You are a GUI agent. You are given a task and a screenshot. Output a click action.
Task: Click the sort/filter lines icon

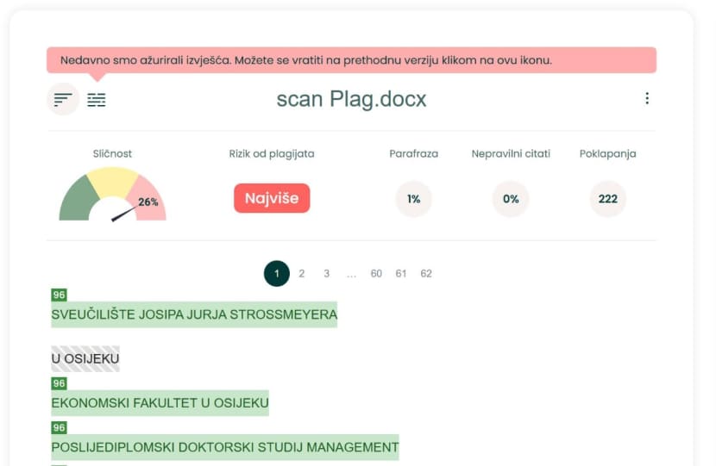pos(63,99)
